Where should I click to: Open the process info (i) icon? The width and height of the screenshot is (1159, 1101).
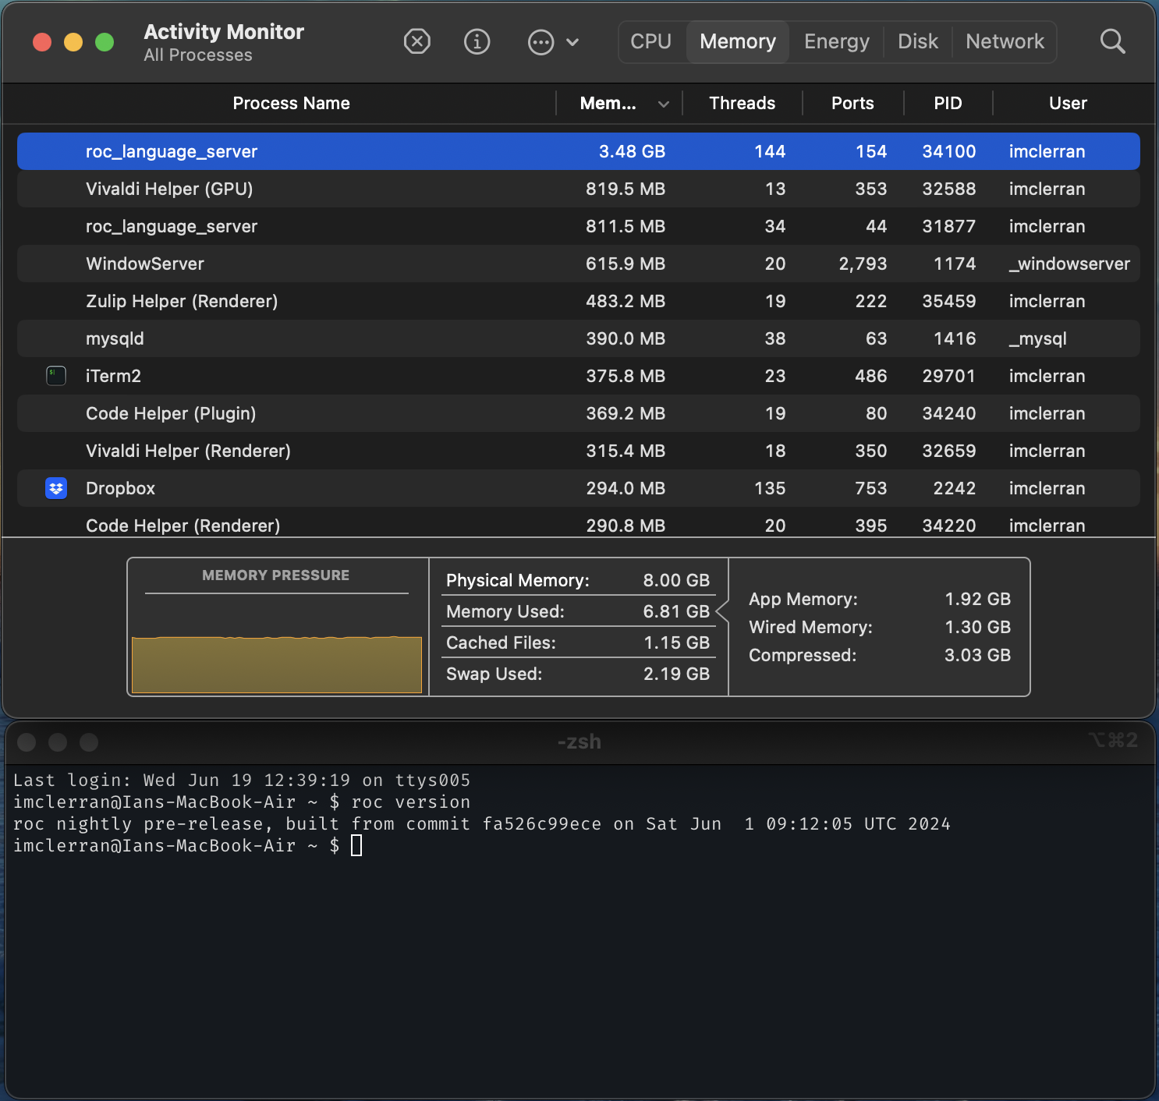(x=477, y=41)
